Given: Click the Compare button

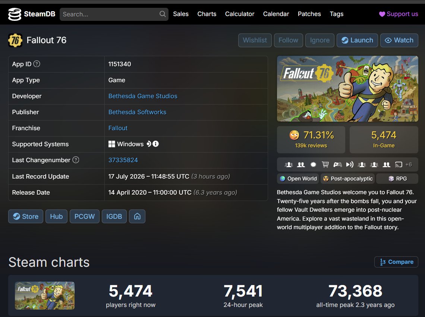Looking at the screenshot, I should (x=396, y=262).
